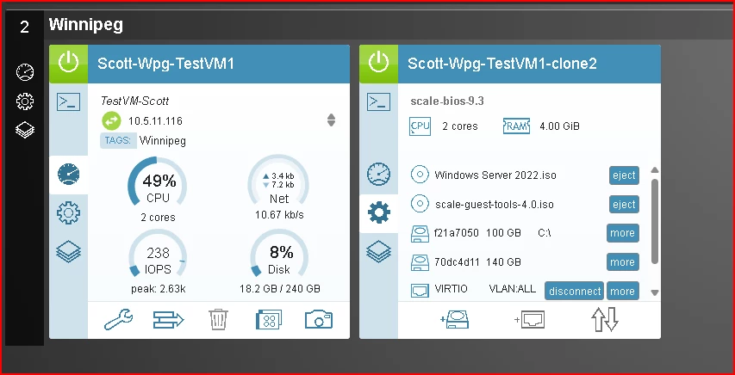Screen dimensions: 735x375
Task: Click the camera snapshot icon
Action: [319, 320]
